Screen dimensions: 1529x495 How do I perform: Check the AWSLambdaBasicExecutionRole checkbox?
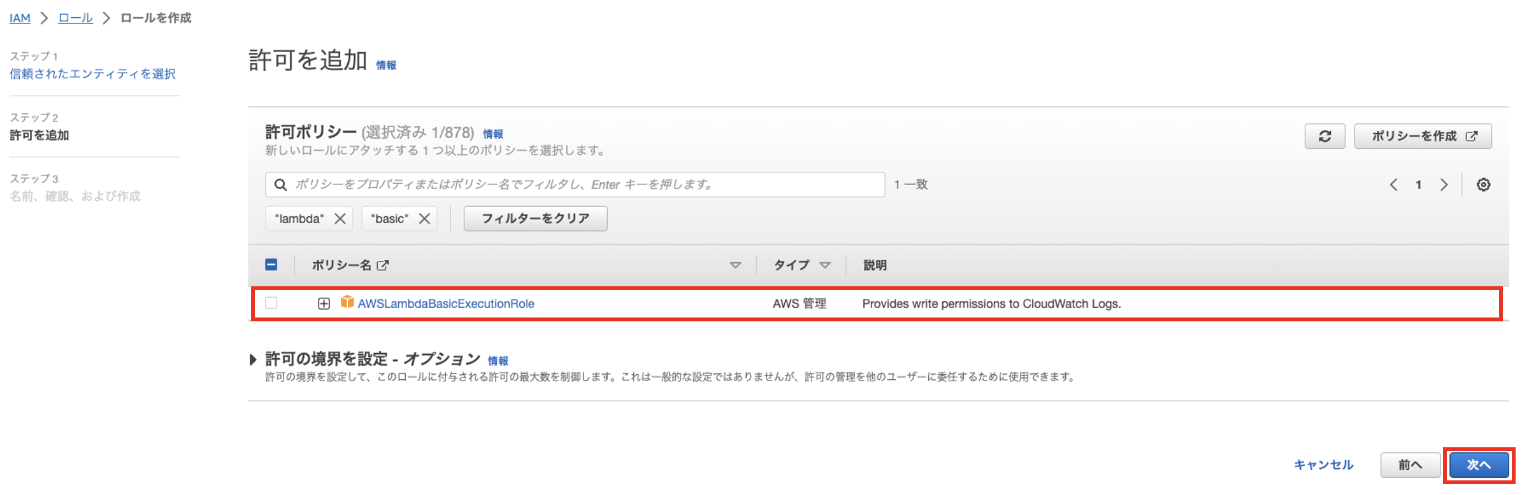pyautogui.click(x=271, y=303)
